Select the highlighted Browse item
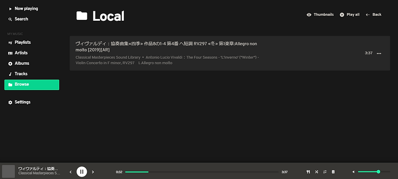This screenshot has width=398, height=179. (32, 85)
